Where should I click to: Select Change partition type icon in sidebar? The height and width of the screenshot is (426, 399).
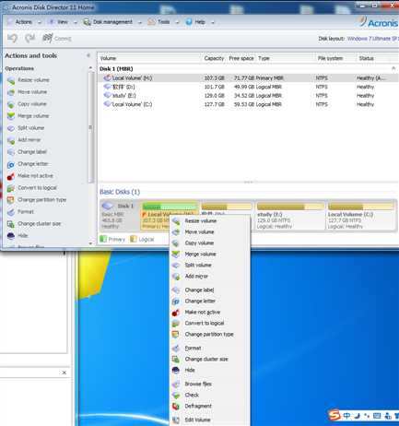11,200
